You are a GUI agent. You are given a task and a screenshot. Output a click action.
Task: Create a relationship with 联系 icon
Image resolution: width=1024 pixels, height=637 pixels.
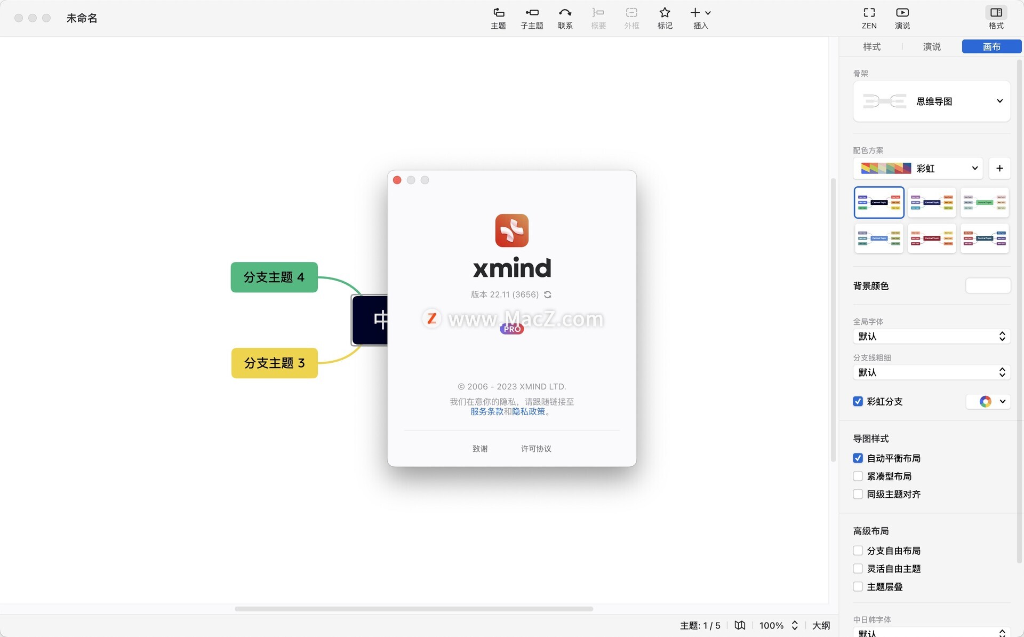(x=565, y=18)
